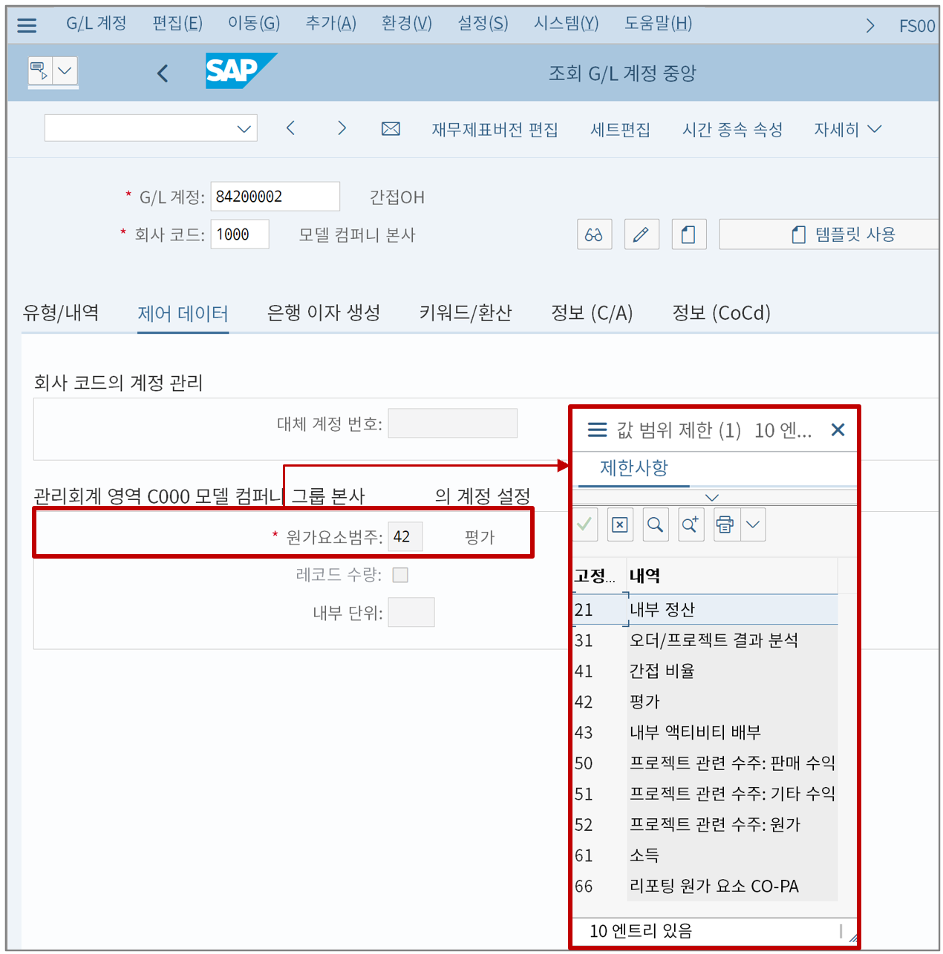
Task: Open the 도움말(H) menu
Action: [659, 24]
